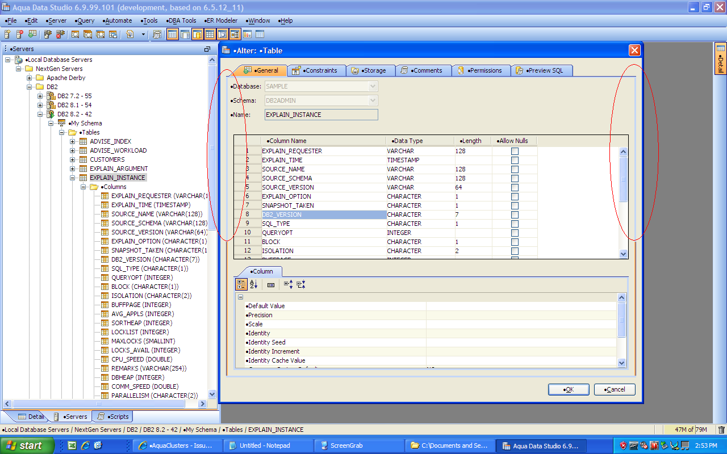Toggle Allow Nulls for QUERYOPT
The image size is (727, 454).
515,233
